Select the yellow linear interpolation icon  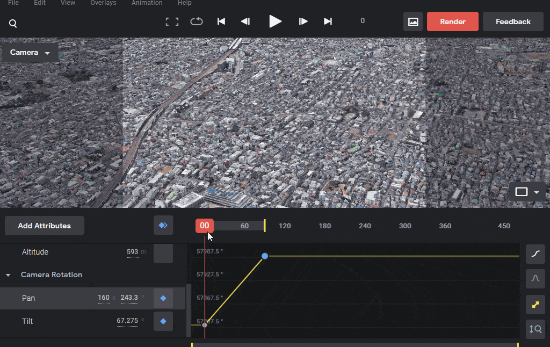[x=535, y=304]
